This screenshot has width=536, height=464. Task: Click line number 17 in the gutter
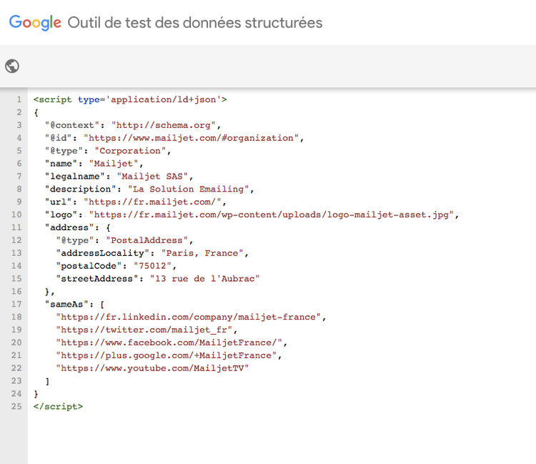(x=16, y=304)
